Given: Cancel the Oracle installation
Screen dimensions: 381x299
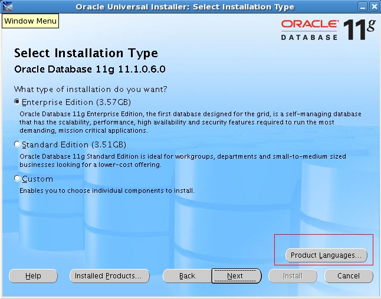Looking at the screenshot, I should (x=349, y=276).
